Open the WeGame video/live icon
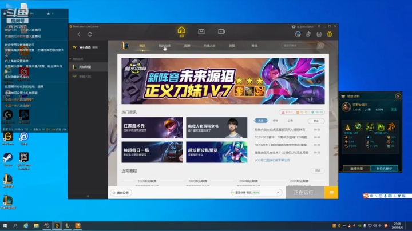The image size is (412, 231). (221, 32)
